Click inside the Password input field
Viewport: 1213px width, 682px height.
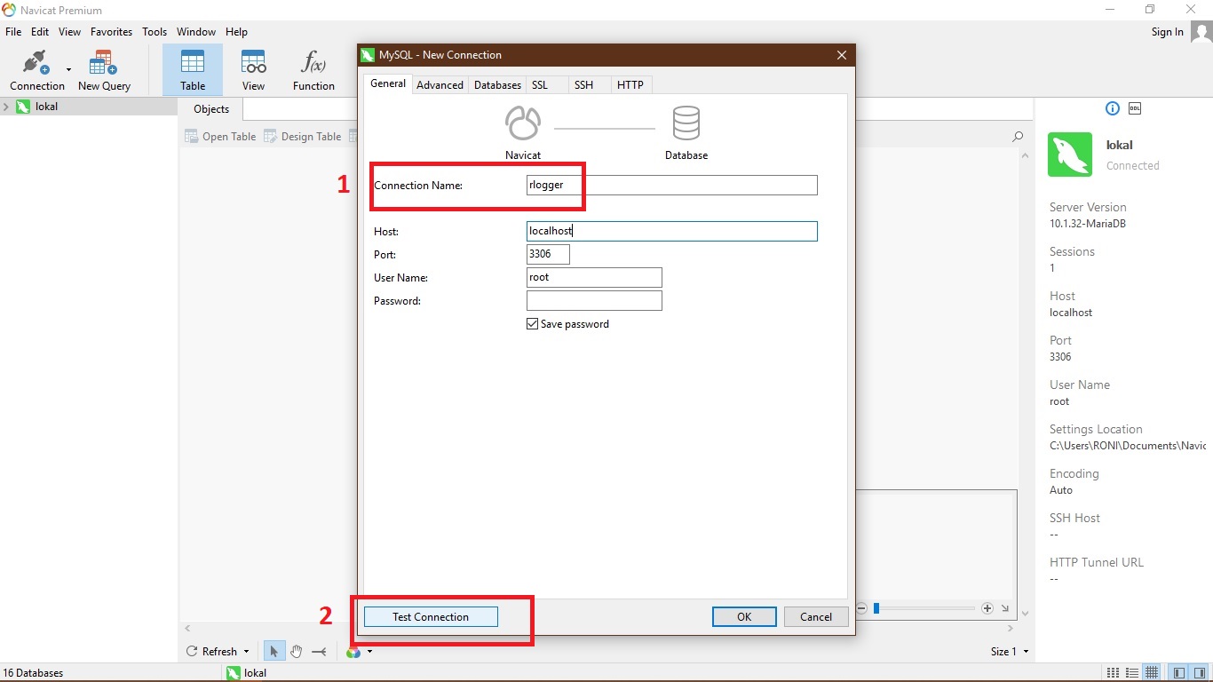click(x=593, y=300)
